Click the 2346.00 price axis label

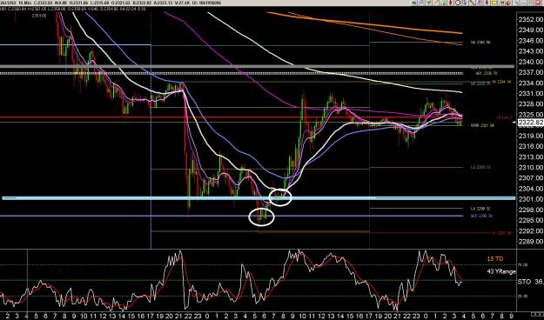(530, 41)
